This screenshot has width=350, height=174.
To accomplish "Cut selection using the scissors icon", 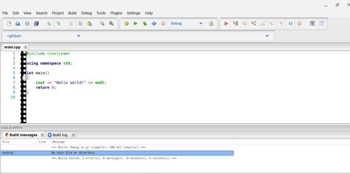I will (x=71, y=23).
